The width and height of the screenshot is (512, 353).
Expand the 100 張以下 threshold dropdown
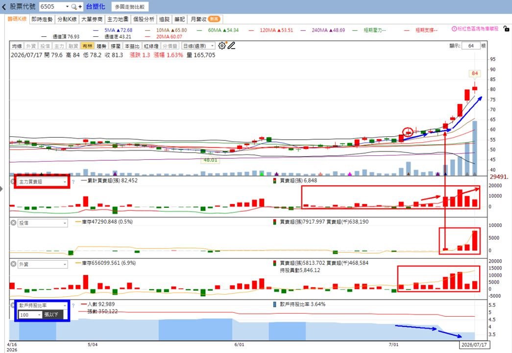pyautogui.click(x=30, y=315)
